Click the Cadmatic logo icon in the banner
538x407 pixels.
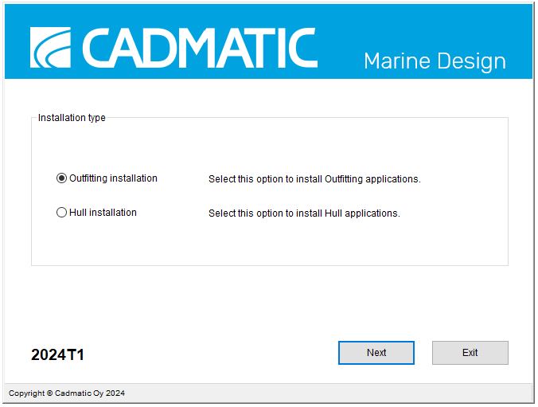pyautogui.click(x=50, y=48)
